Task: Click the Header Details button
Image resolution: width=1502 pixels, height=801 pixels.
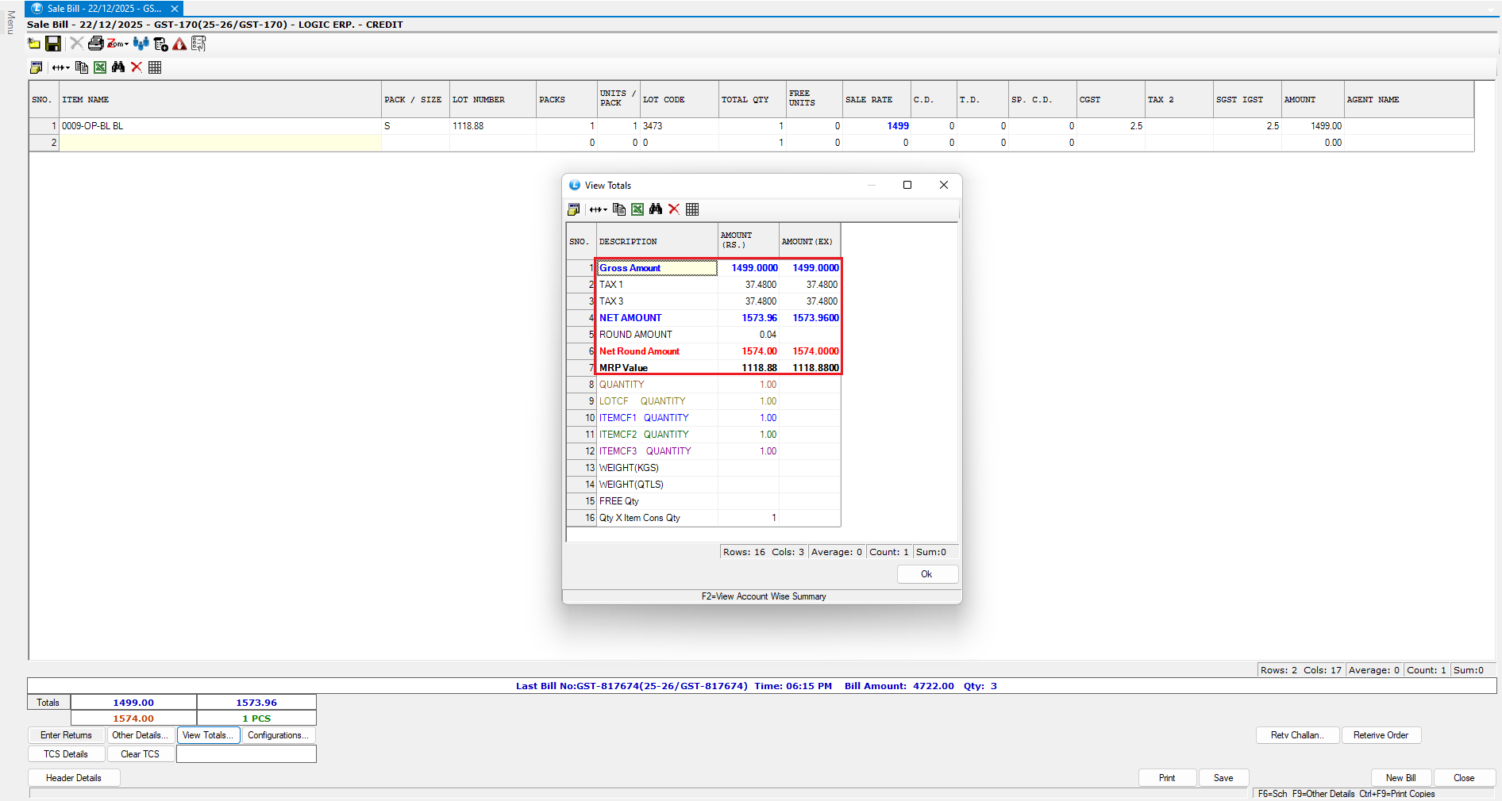Action: pyautogui.click(x=74, y=778)
